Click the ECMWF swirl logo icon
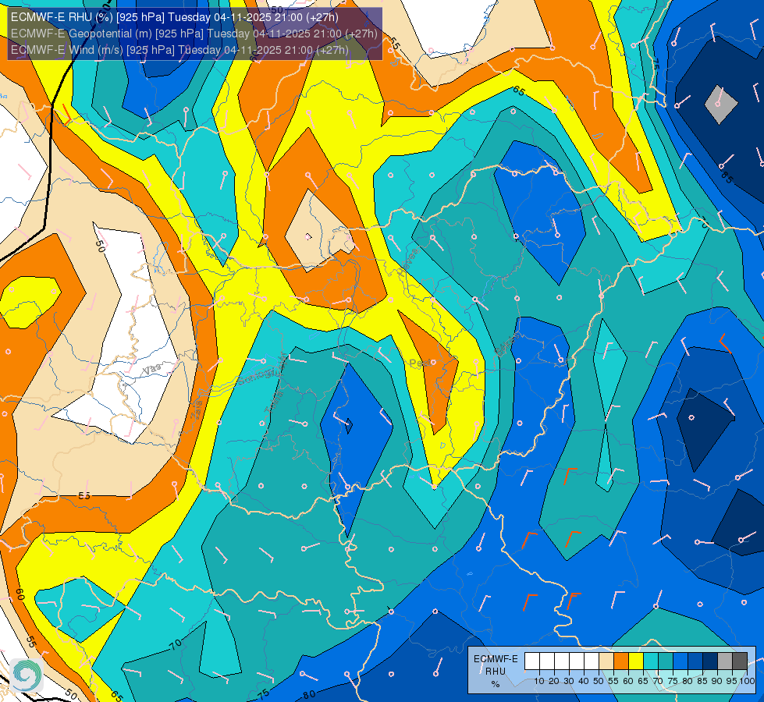This screenshot has height=702, width=764. click(27, 675)
